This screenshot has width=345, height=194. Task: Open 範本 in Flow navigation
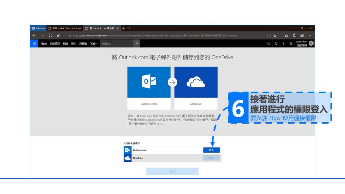pos(74,43)
